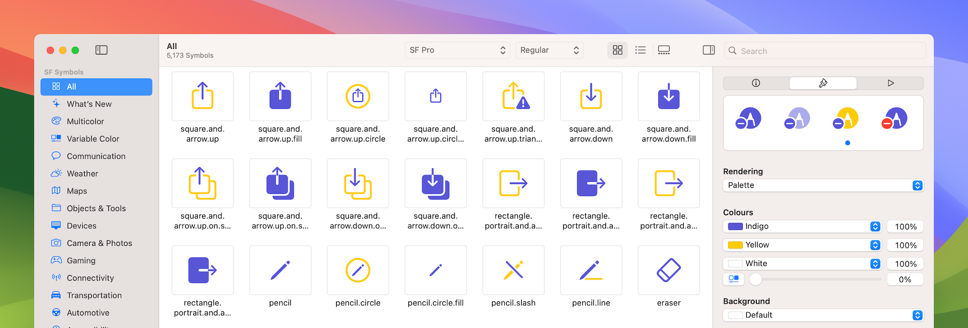Select the square.and.arrow.up.fill symbol
968x328 pixels.
click(x=280, y=96)
